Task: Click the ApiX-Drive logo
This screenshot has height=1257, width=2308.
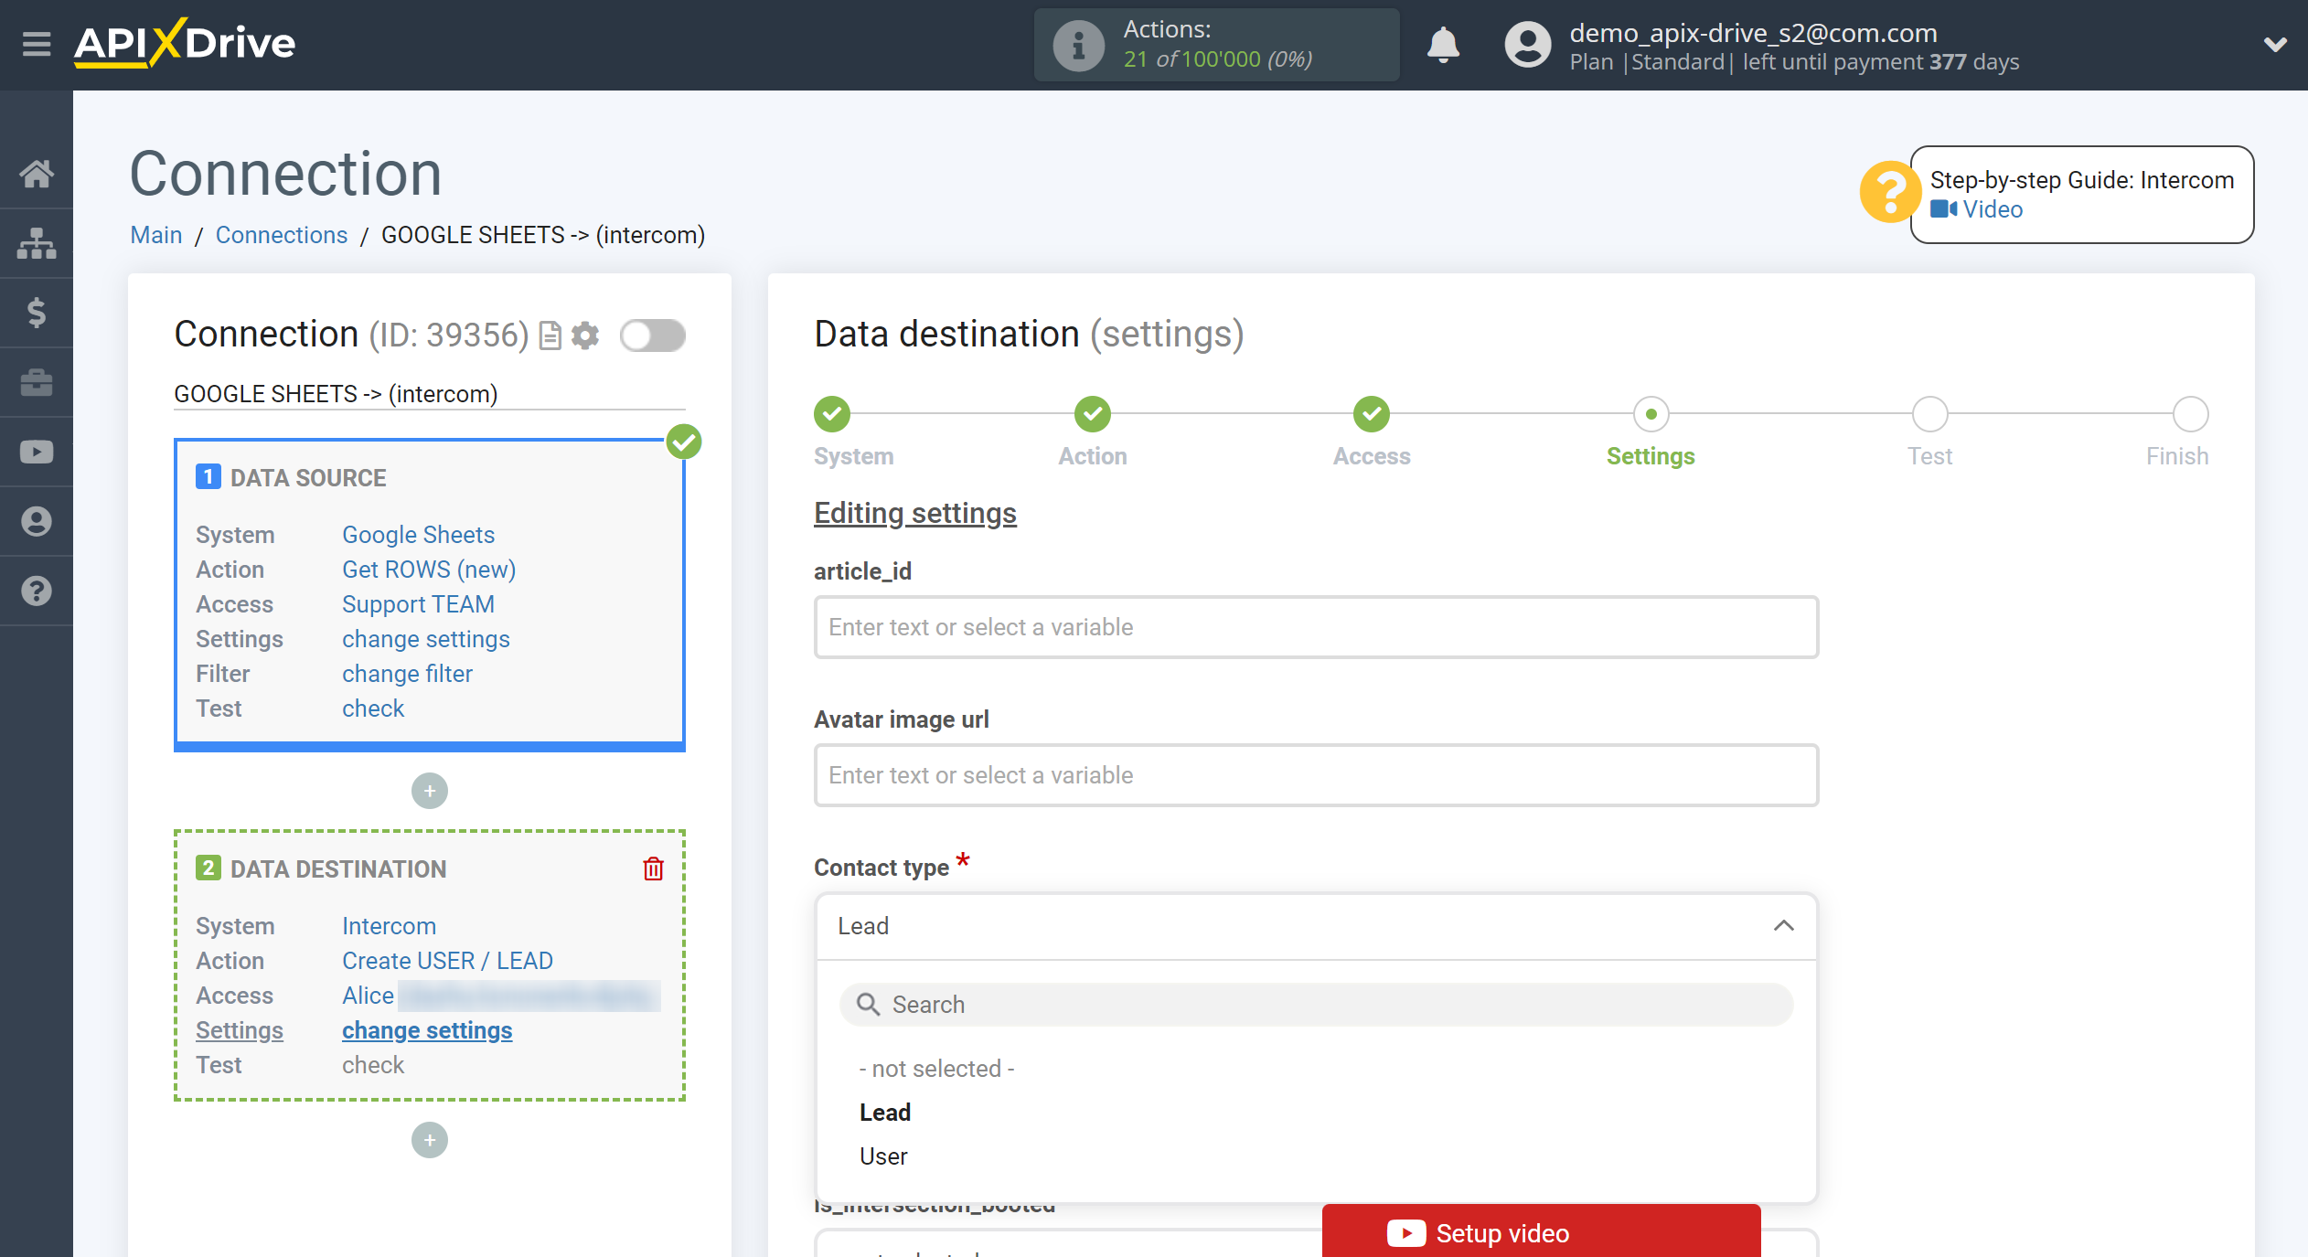Action: 185,43
